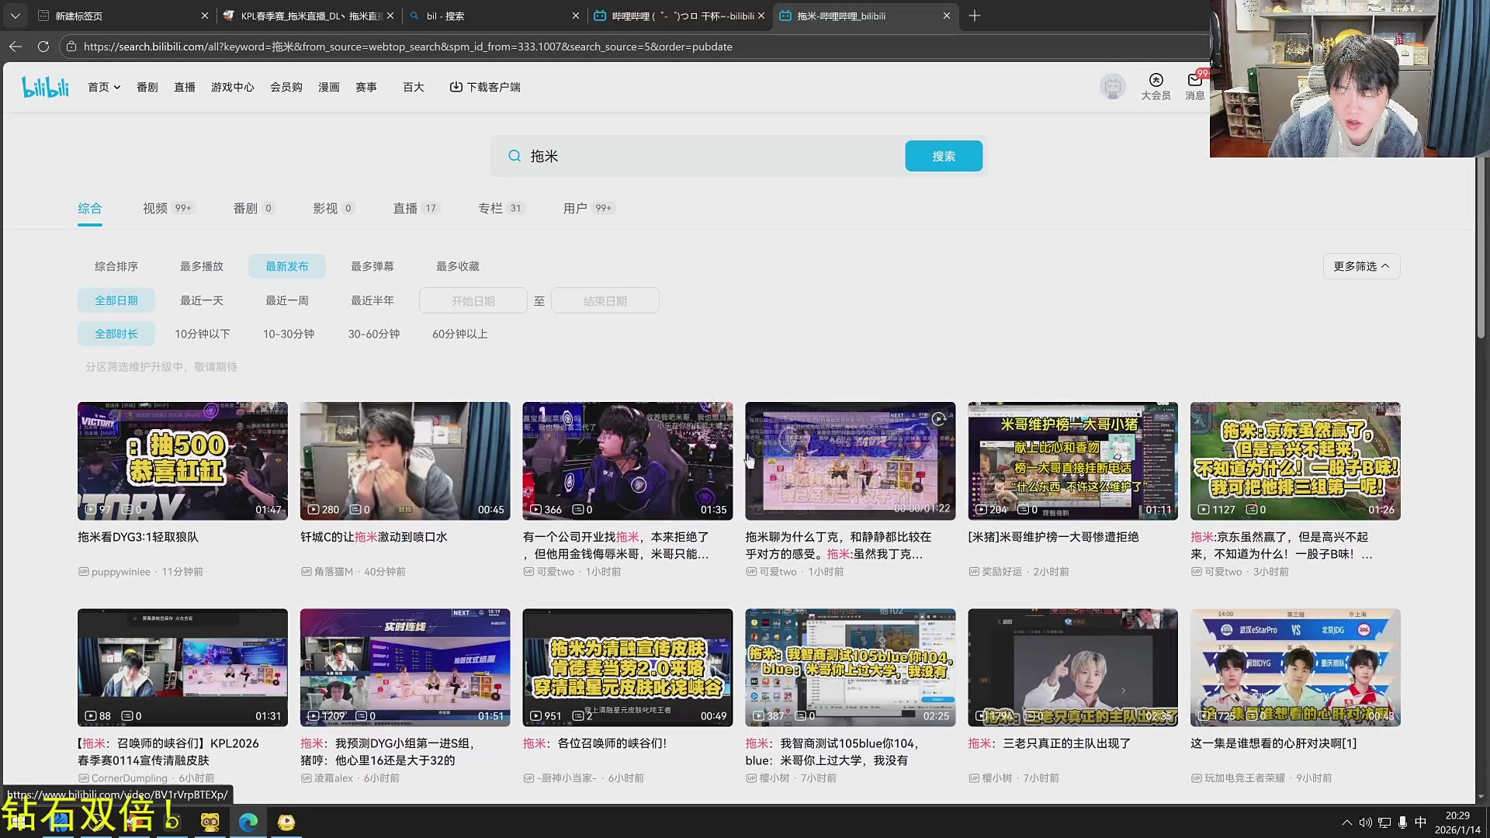Click the browser back arrow

pos(16,47)
